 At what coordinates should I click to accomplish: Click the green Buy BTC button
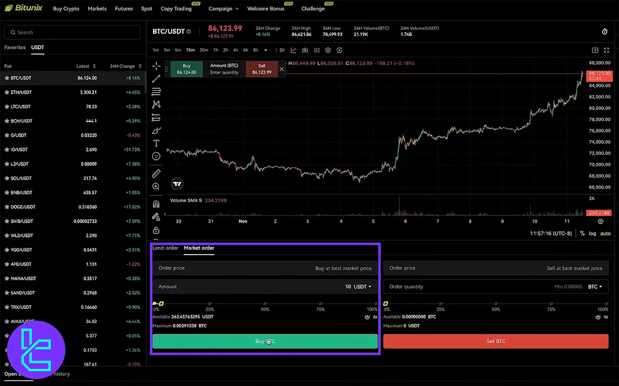[x=265, y=341]
